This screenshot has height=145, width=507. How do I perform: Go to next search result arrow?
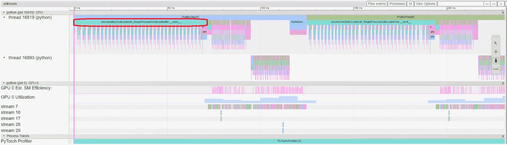pyautogui.click(x=494, y=4)
